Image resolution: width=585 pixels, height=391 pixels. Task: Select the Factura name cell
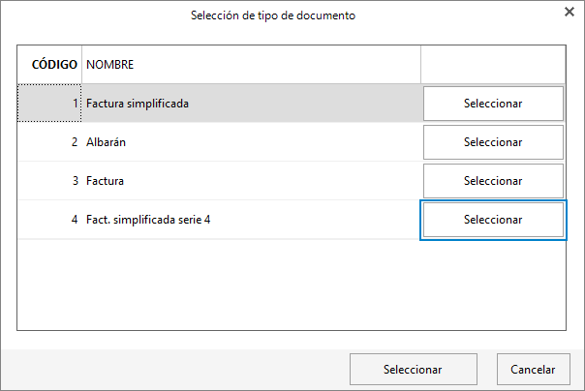(x=251, y=181)
